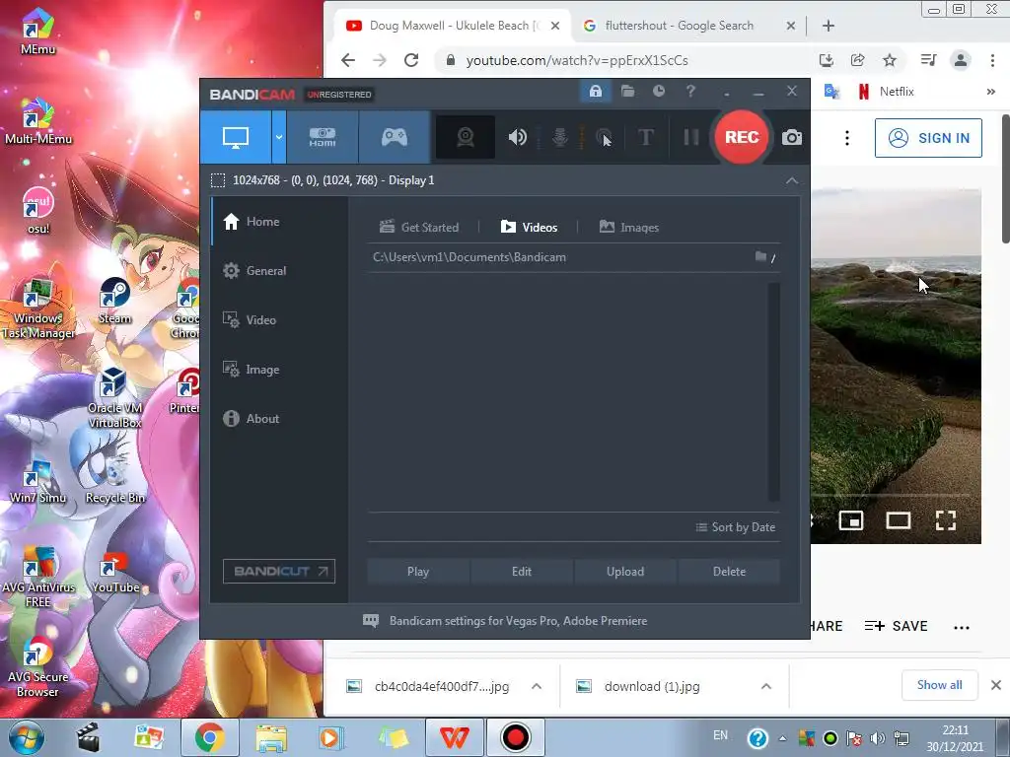Click the Upload button in Bandicam
1010x757 pixels.
pyautogui.click(x=624, y=572)
